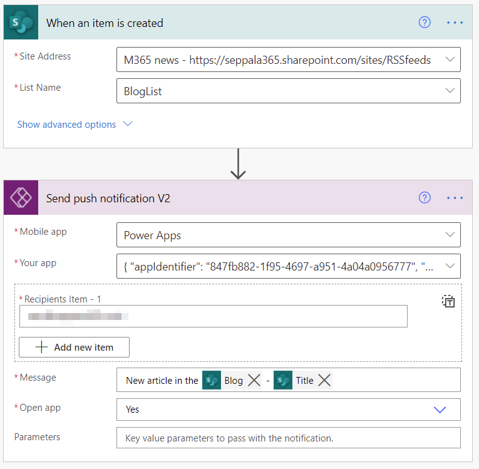Click the Recipients Item 1 input field
Viewport: 479px width, 469px height.
pyautogui.click(x=213, y=316)
